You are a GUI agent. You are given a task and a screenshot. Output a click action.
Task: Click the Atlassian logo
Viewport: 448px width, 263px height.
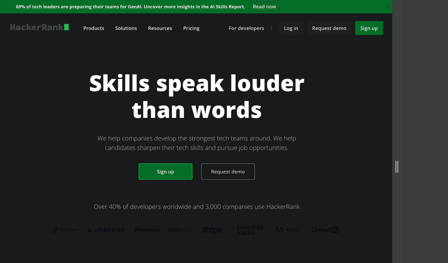pos(106,230)
